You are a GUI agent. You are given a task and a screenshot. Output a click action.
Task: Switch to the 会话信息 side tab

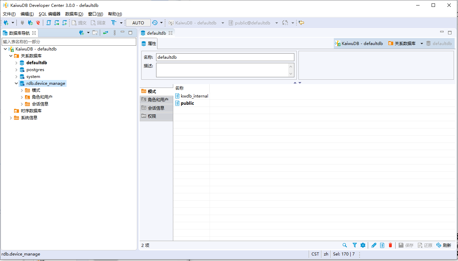pos(156,108)
